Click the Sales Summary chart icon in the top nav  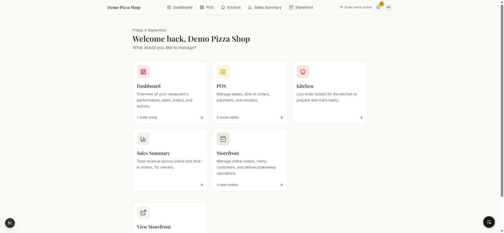(x=250, y=7)
